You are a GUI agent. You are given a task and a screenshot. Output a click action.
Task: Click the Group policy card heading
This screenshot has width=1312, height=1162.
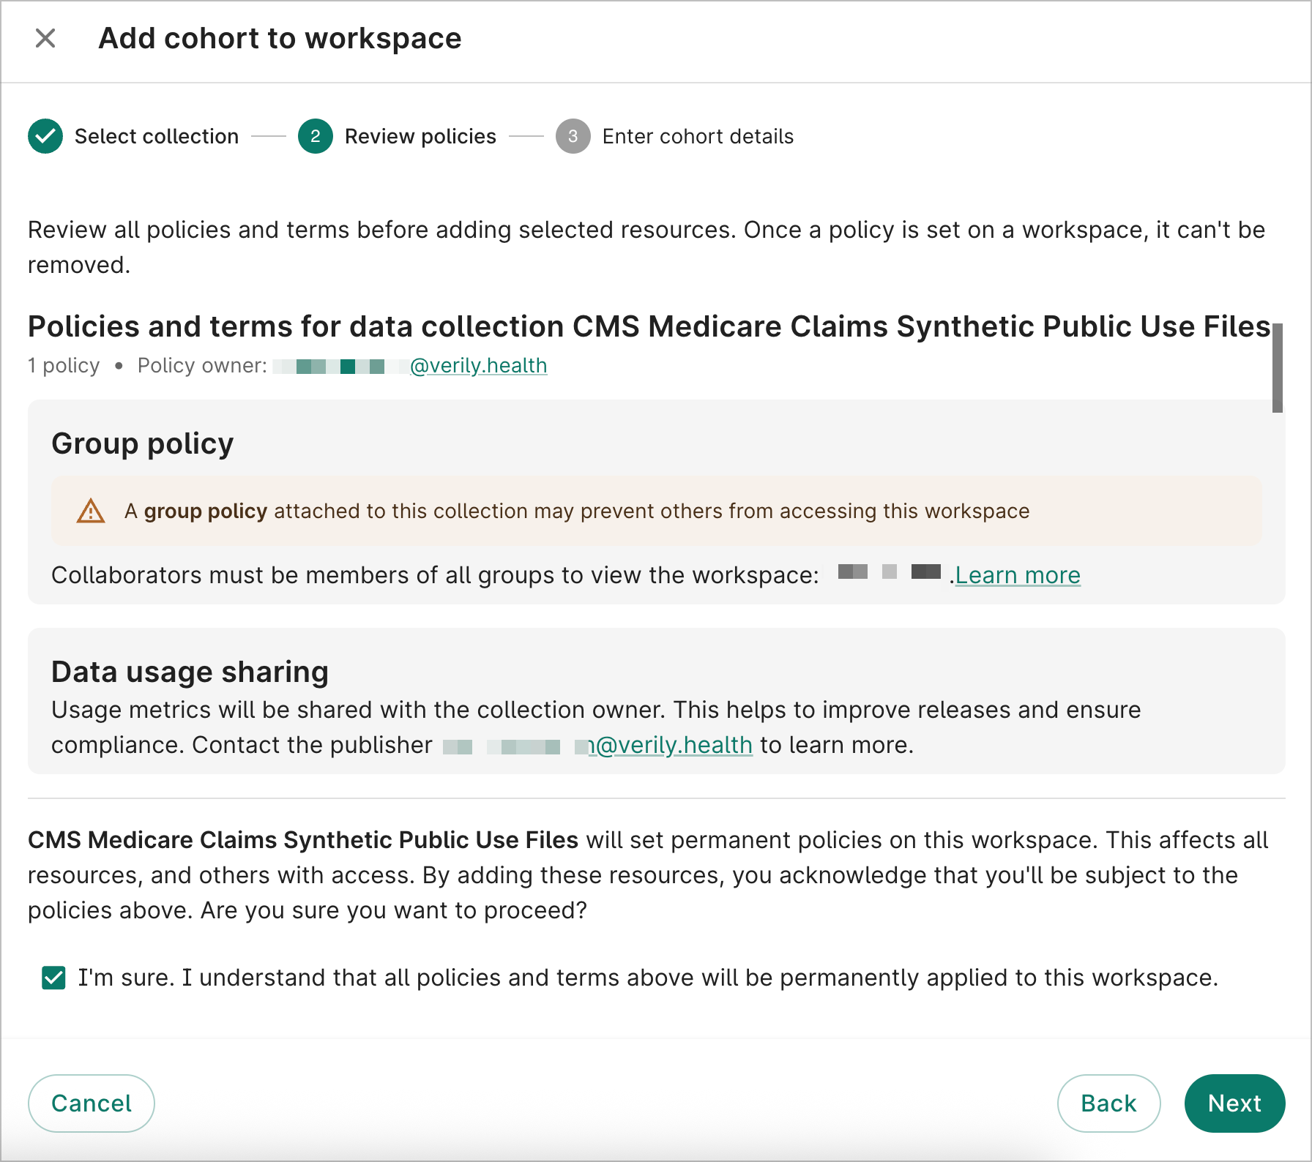[142, 443]
